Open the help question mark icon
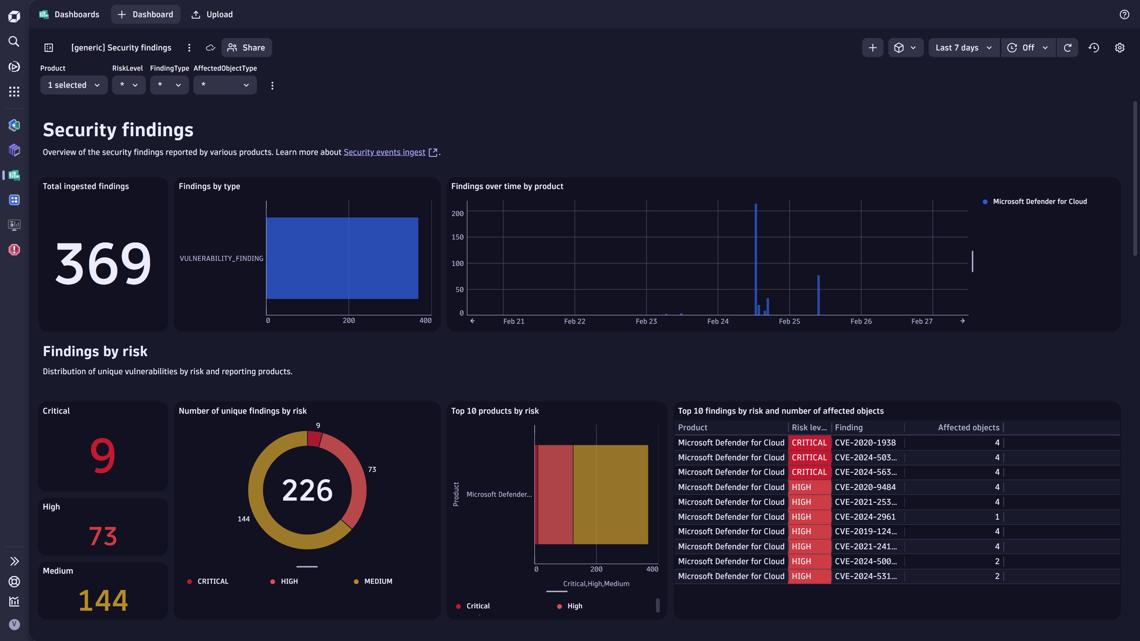 click(x=1125, y=15)
